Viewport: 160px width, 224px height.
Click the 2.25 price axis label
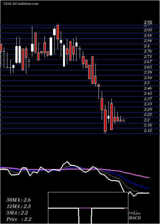point(148,115)
